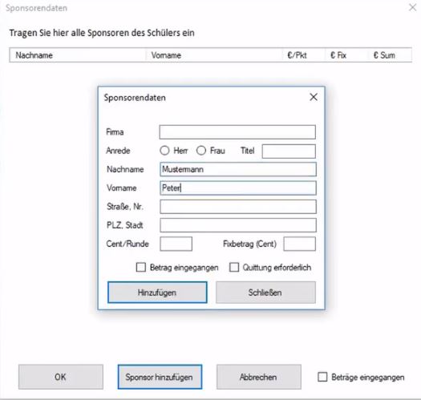Screen dimensions: 421x400
Task: Tick the Beträge eingegangen checkbox
Action: coord(322,377)
